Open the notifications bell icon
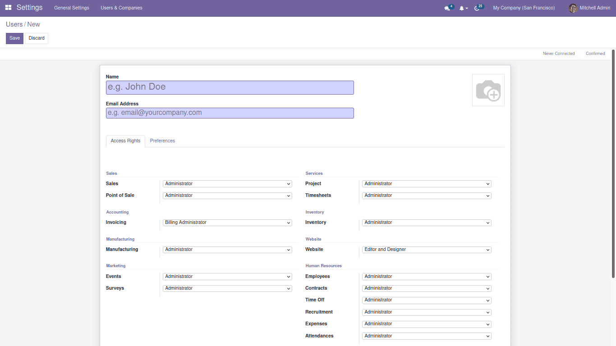This screenshot has width=616, height=346. 462,8
